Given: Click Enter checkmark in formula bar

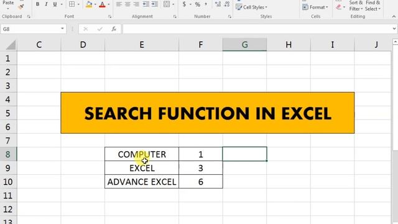Looking at the screenshot, I should coord(99,29).
